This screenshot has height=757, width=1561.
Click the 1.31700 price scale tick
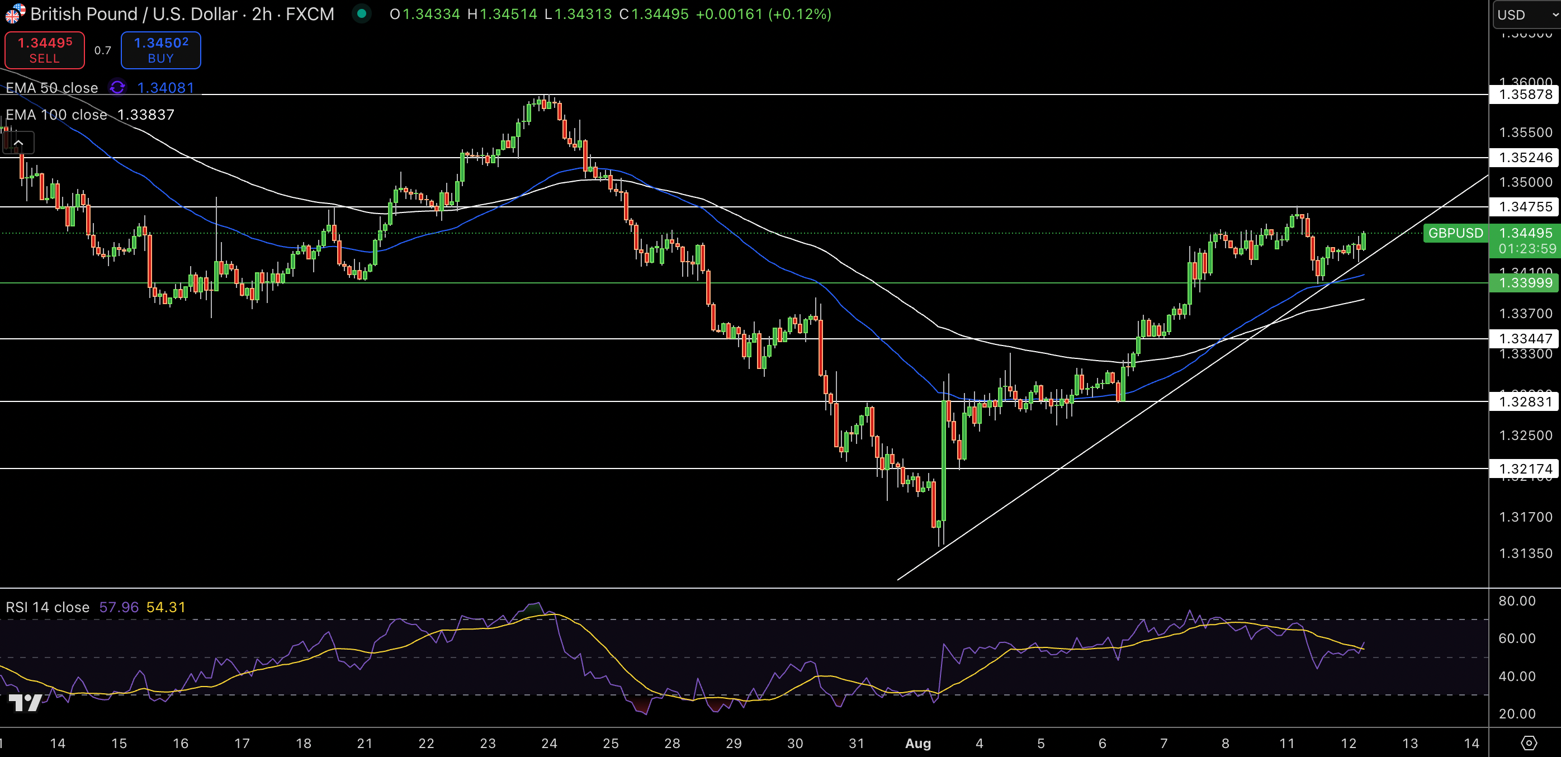click(1525, 517)
